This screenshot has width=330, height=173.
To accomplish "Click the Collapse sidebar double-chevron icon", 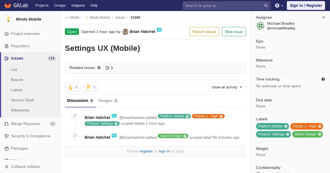I will point(7,166).
